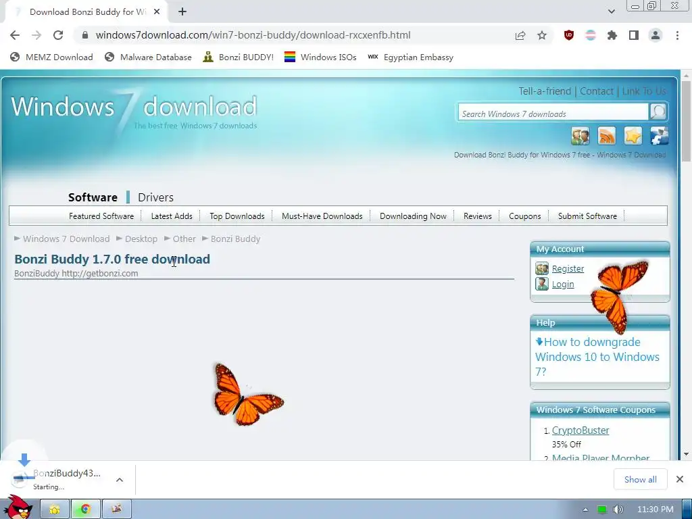Click the volume speaker tray icon
Image resolution: width=692 pixels, height=519 pixels.
[618, 510]
